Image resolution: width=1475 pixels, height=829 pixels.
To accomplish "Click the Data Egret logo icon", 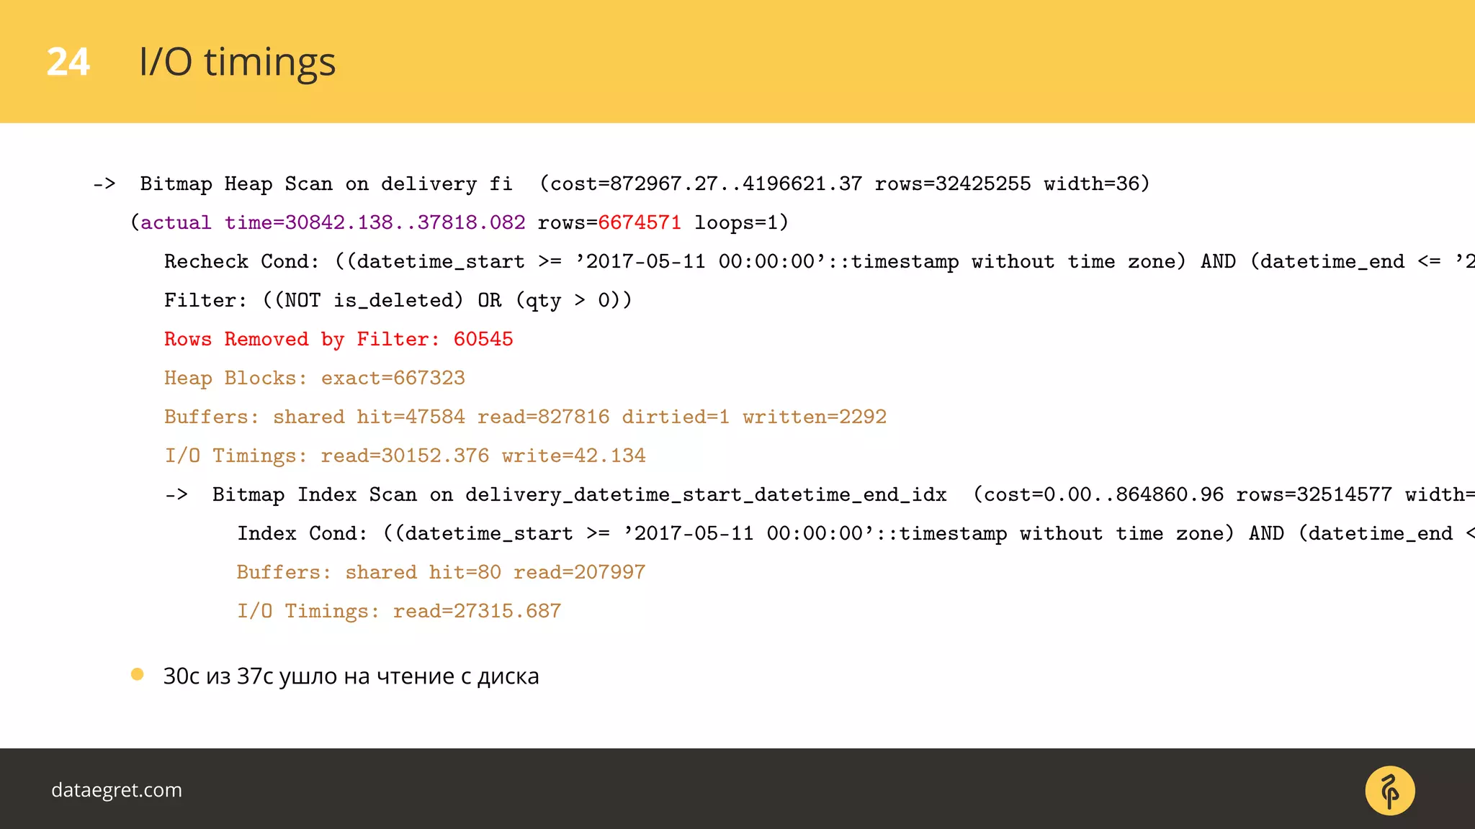I will [1389, 790].
